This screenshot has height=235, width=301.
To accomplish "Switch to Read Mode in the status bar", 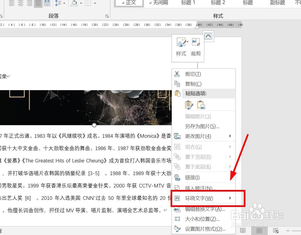I will [x=243, y=231].
